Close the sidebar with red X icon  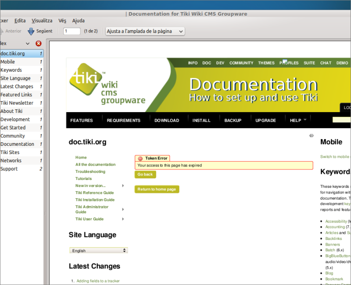[39, 43]
